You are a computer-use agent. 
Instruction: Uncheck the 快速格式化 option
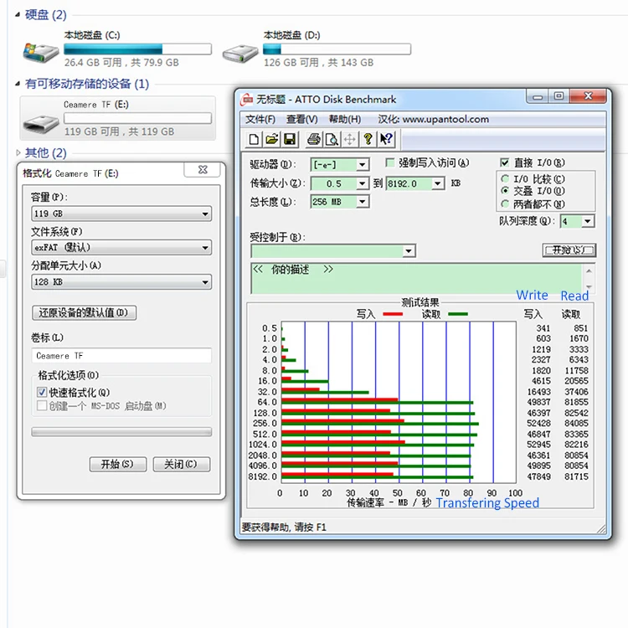coord(42,392)
